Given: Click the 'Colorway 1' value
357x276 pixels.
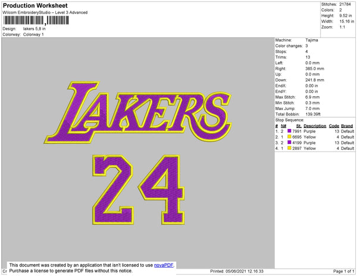Looking at the screenshot, I should 33,34.
